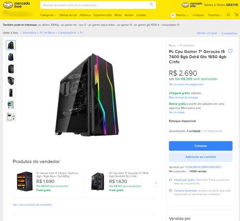The width and height of the screenshot is (240, 221).
Task: Go to Supermercado in navigation
Action: (x=103, y=15)
